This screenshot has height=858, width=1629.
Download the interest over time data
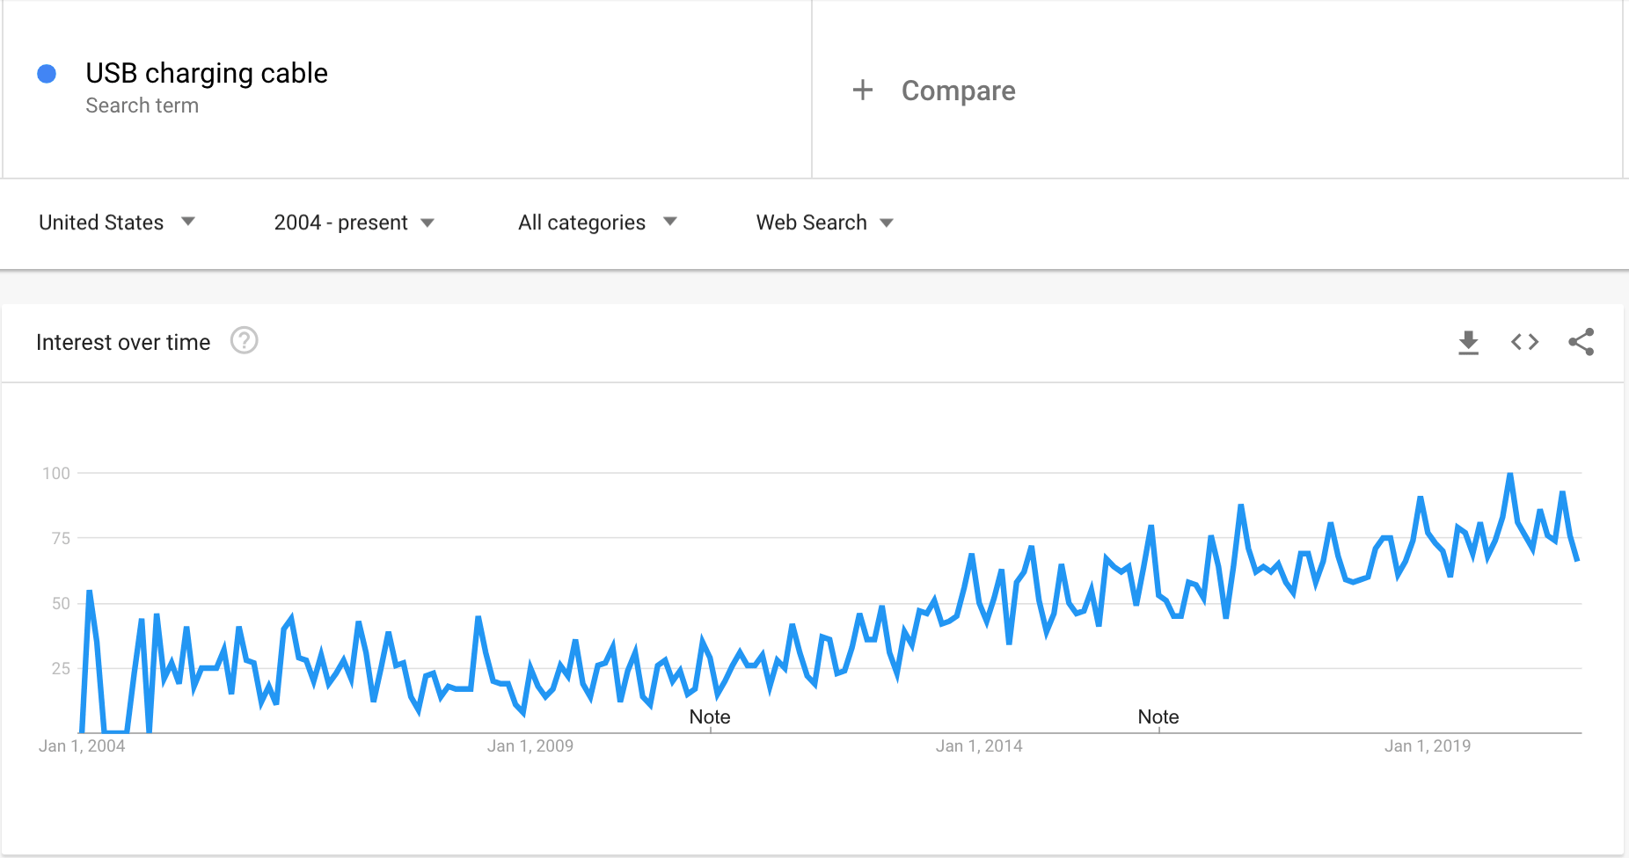click(1468, 342)
